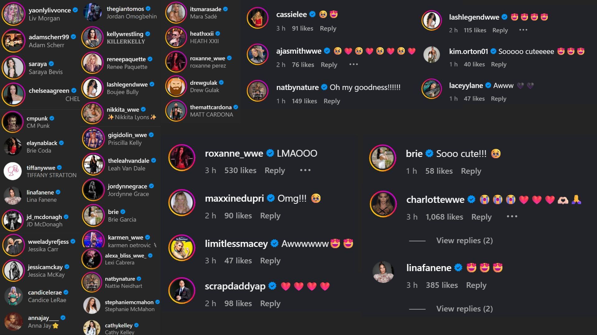Screen dimensions: 597x335
Task: Open maxxinedupri's username in comments
Action: pyautogui.click(x=234, y=198)
